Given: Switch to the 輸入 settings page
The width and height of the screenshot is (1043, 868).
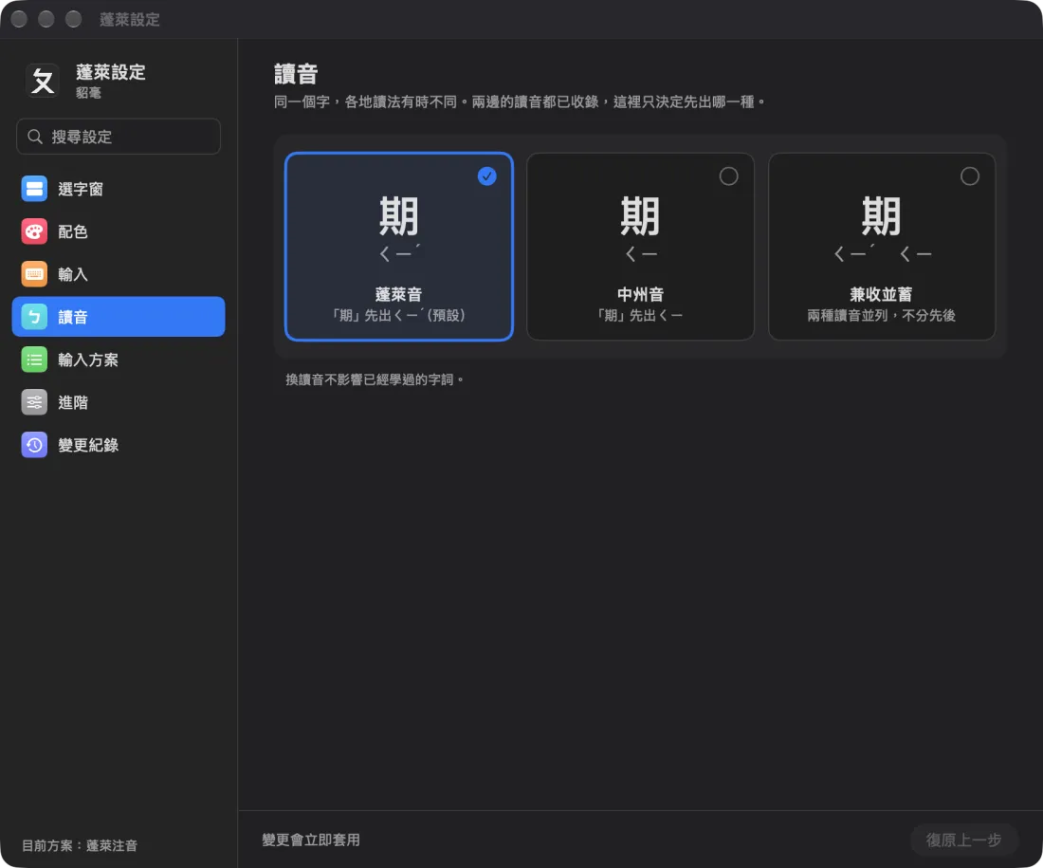Looking at the screenshot, I should tap(119, 273).
